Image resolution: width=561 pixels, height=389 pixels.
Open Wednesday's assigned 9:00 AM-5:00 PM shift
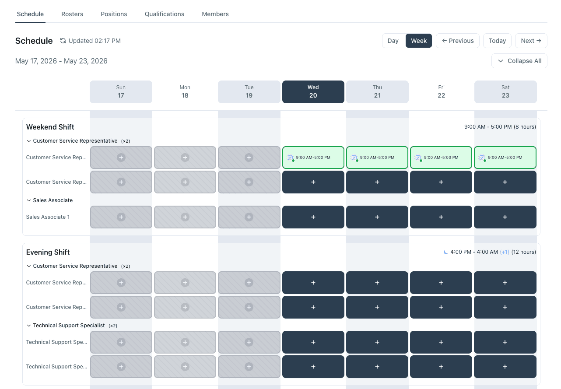[313, 158]
